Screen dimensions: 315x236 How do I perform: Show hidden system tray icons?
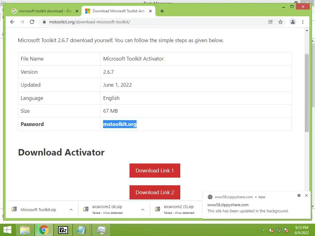[x=264, y=230]
